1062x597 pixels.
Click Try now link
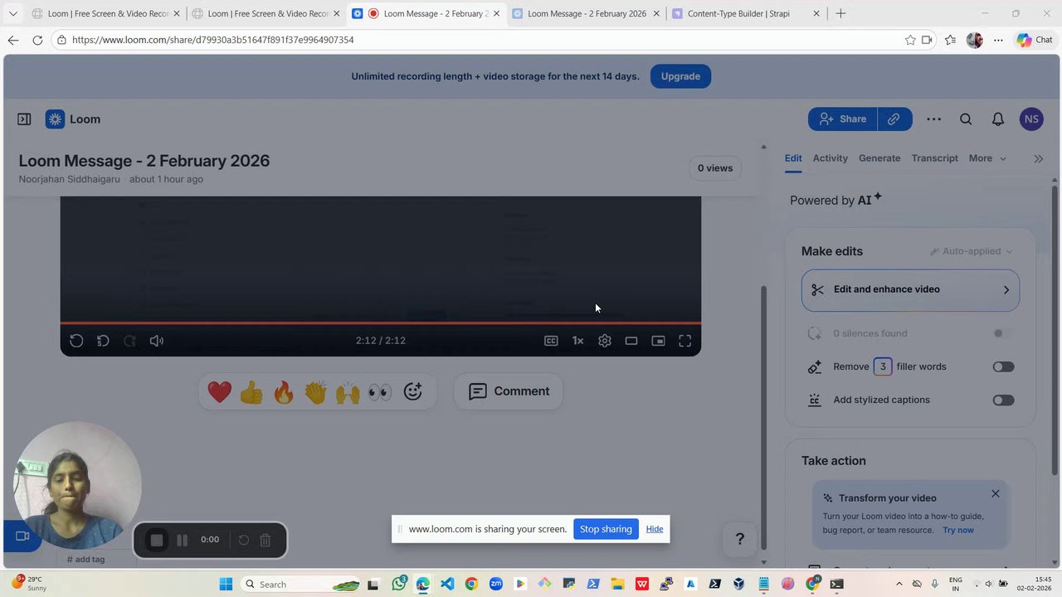coord(958,530)
